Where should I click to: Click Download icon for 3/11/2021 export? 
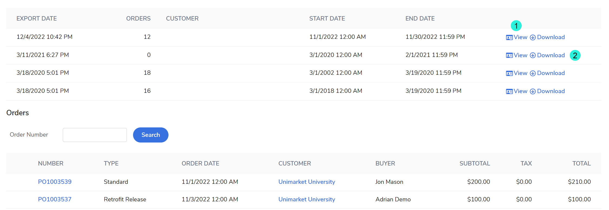(532, 55)
